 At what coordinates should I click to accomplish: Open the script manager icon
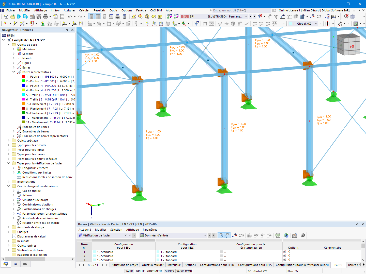[118, 16]
